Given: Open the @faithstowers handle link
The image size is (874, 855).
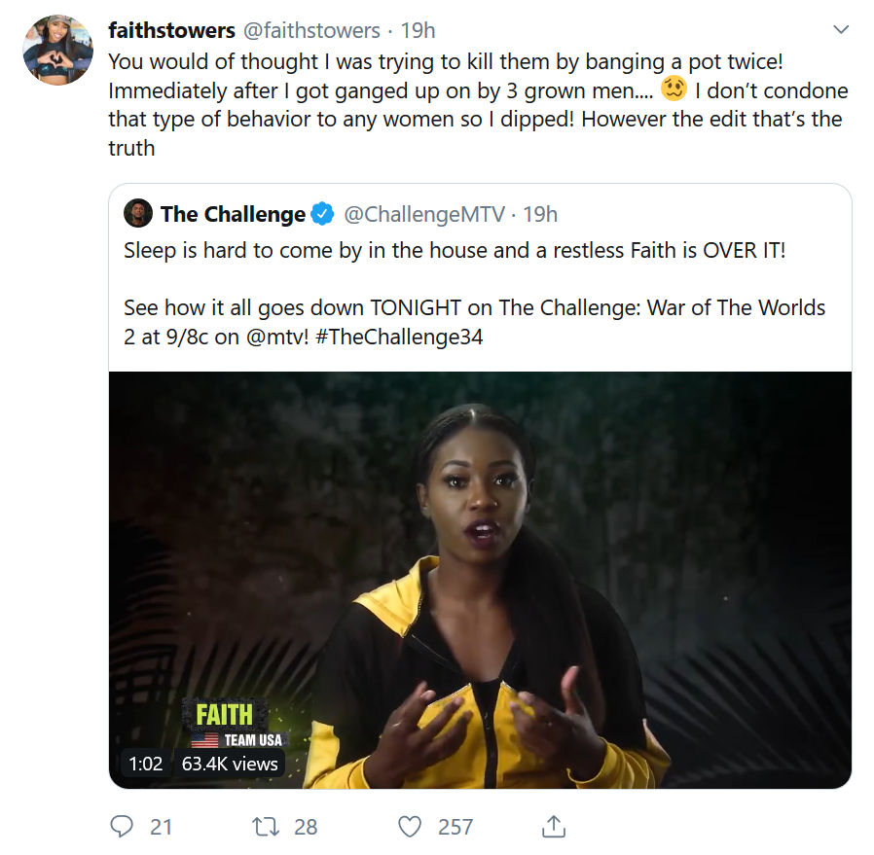Looking at the screenshot, I should [311, 30].
